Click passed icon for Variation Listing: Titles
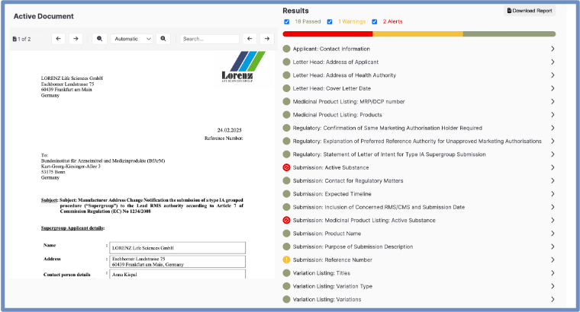Viewport: 580px width, 312px height. 286,273
